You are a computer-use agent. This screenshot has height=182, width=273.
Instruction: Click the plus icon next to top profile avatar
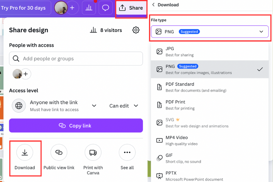[x=72, y=8]
